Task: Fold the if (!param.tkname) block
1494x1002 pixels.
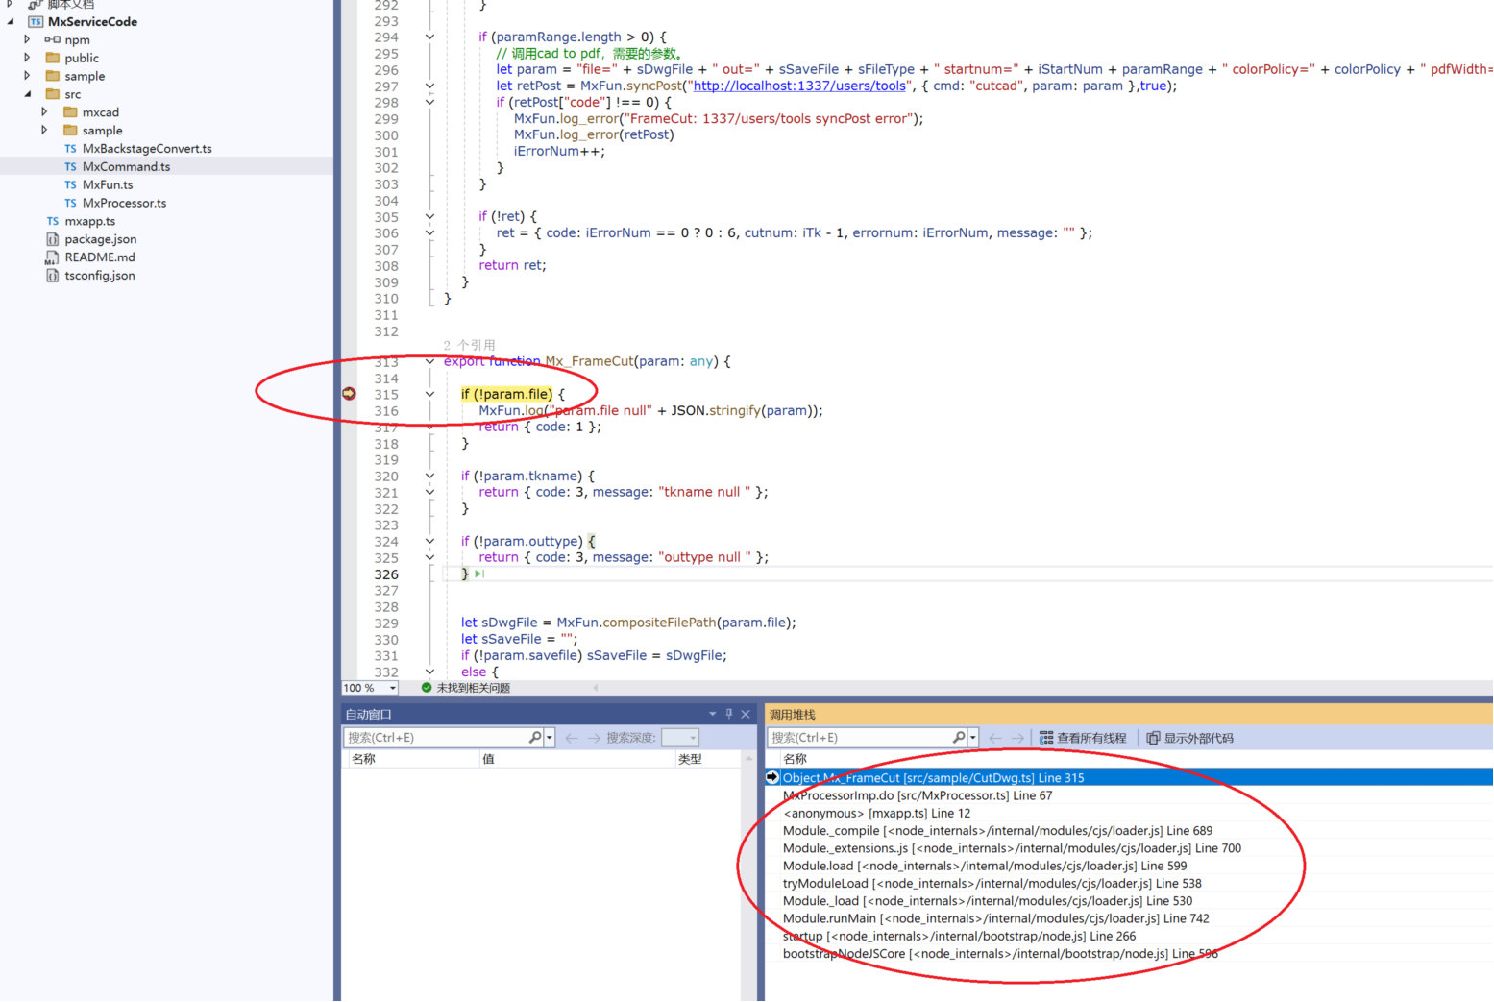Action: tap(429, 476)
